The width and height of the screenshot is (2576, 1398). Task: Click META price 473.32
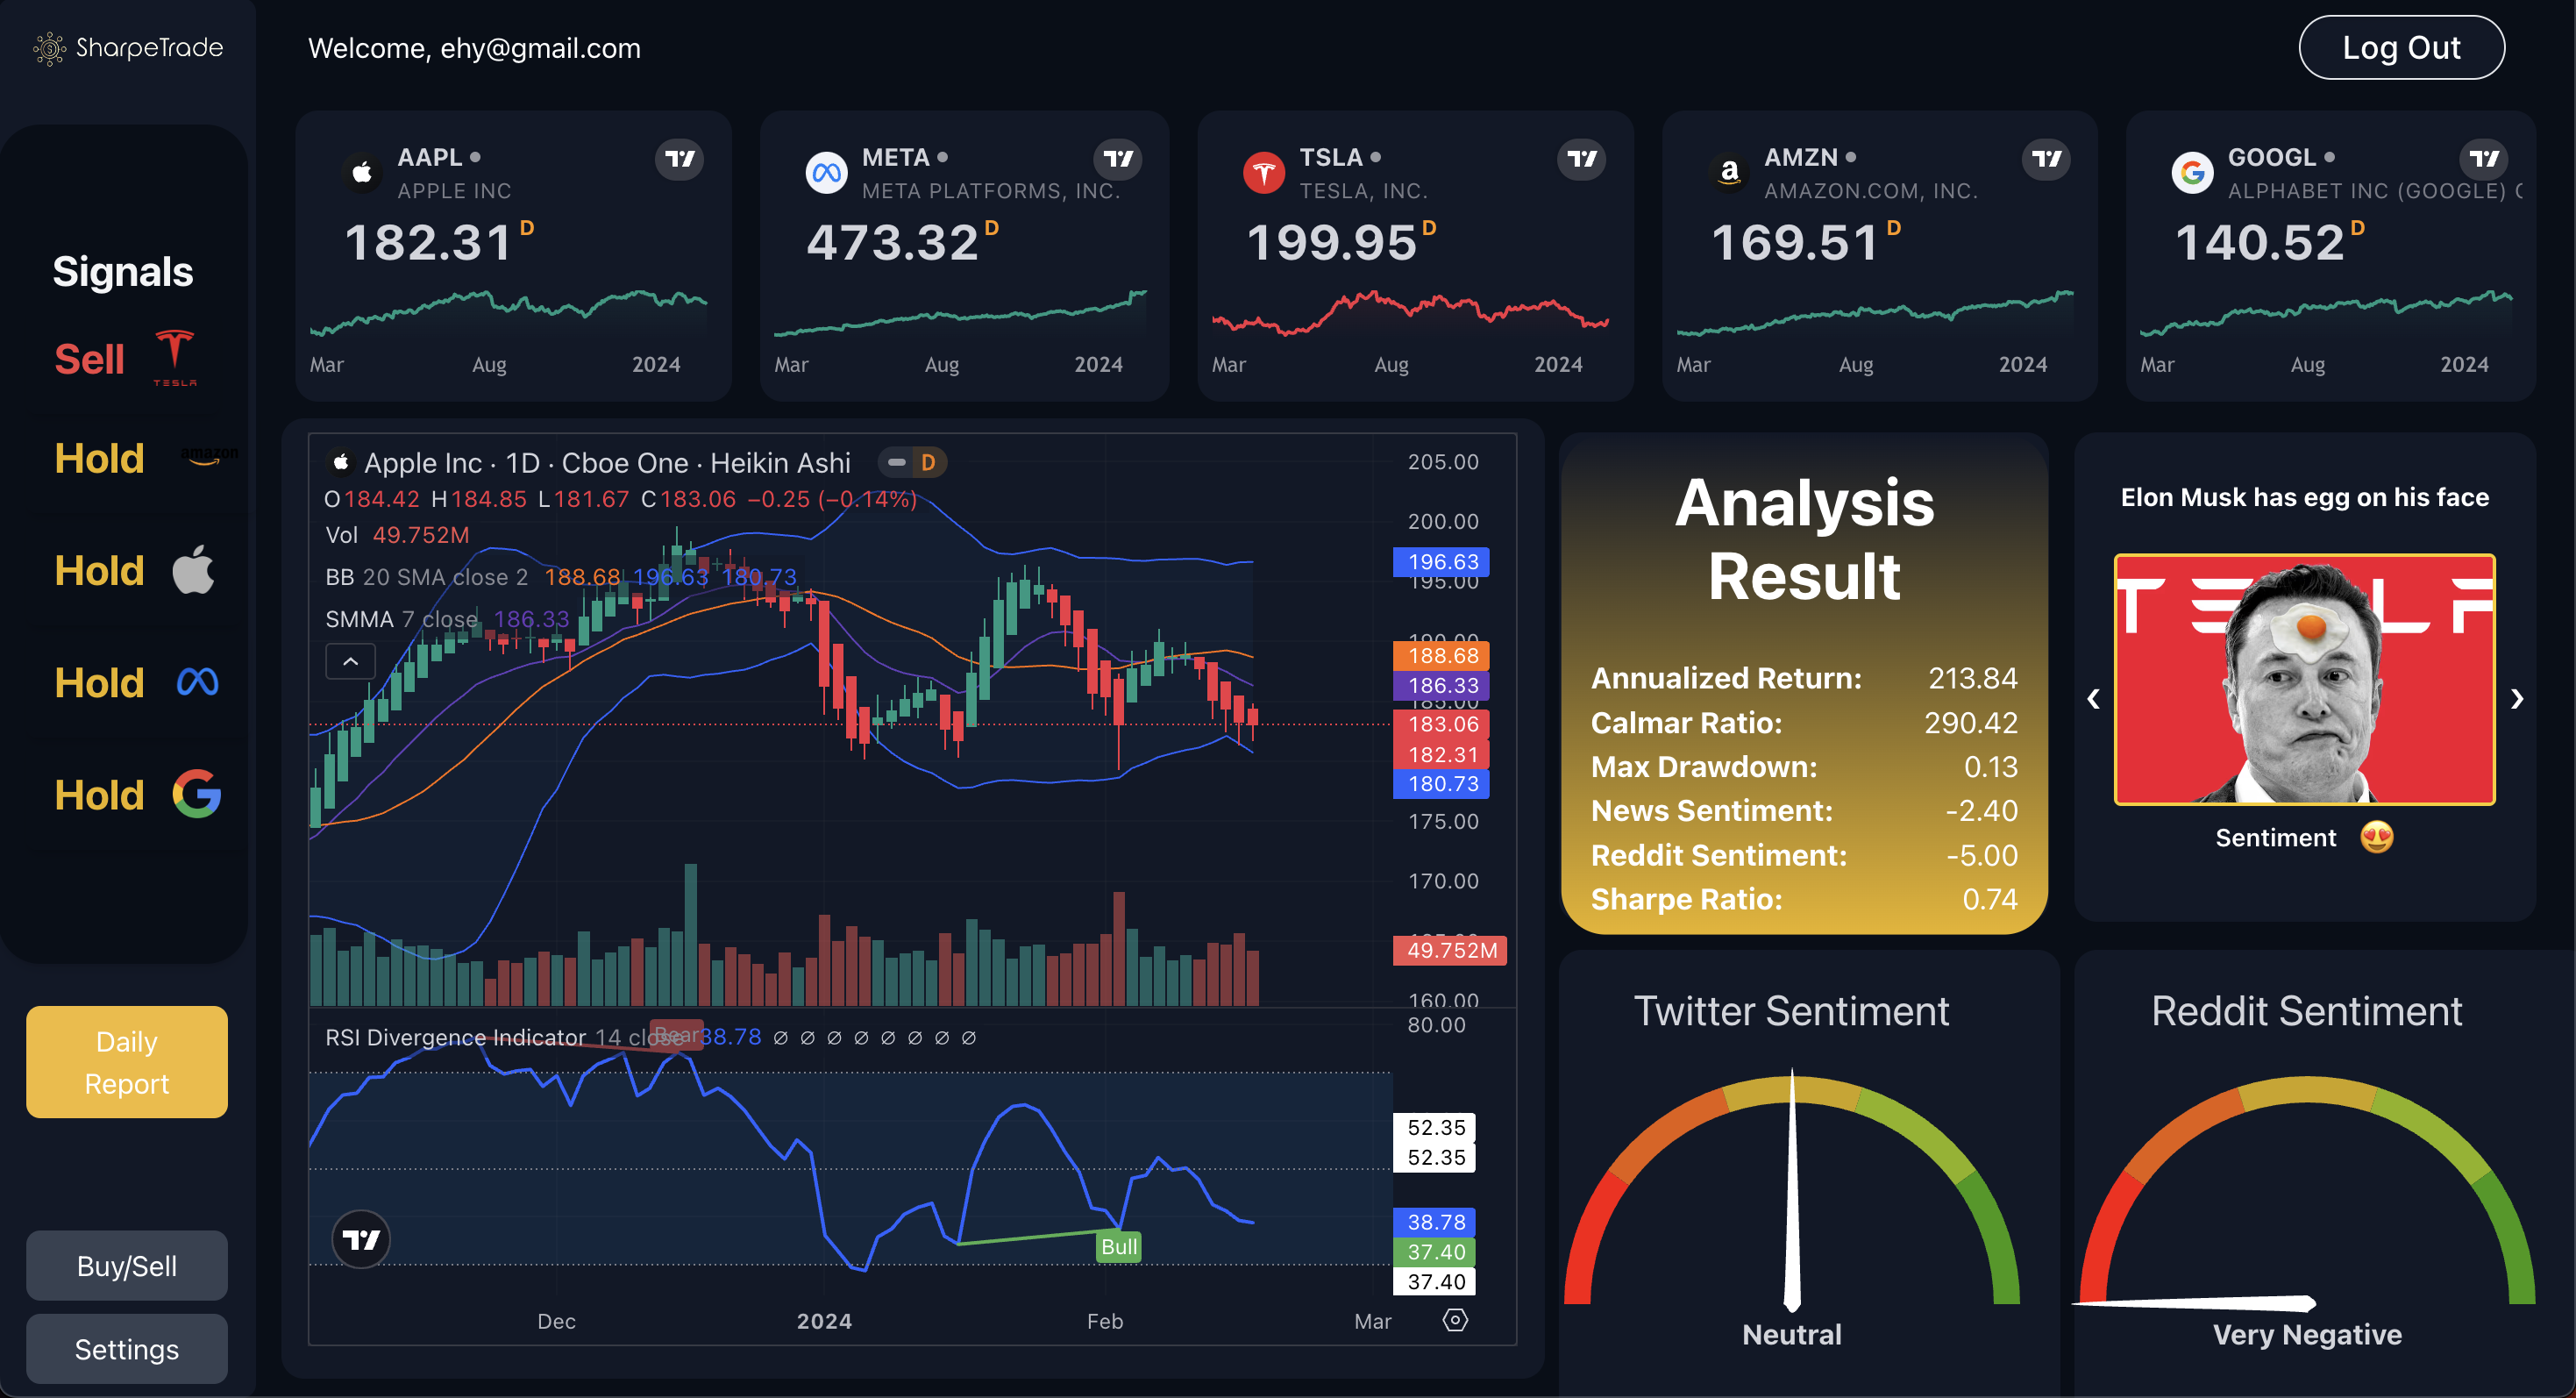click(892, 242)
